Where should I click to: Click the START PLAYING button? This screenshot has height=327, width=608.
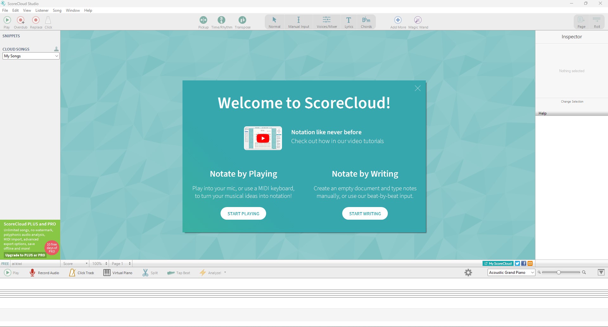pyautogui.click(x=243, y=214)
